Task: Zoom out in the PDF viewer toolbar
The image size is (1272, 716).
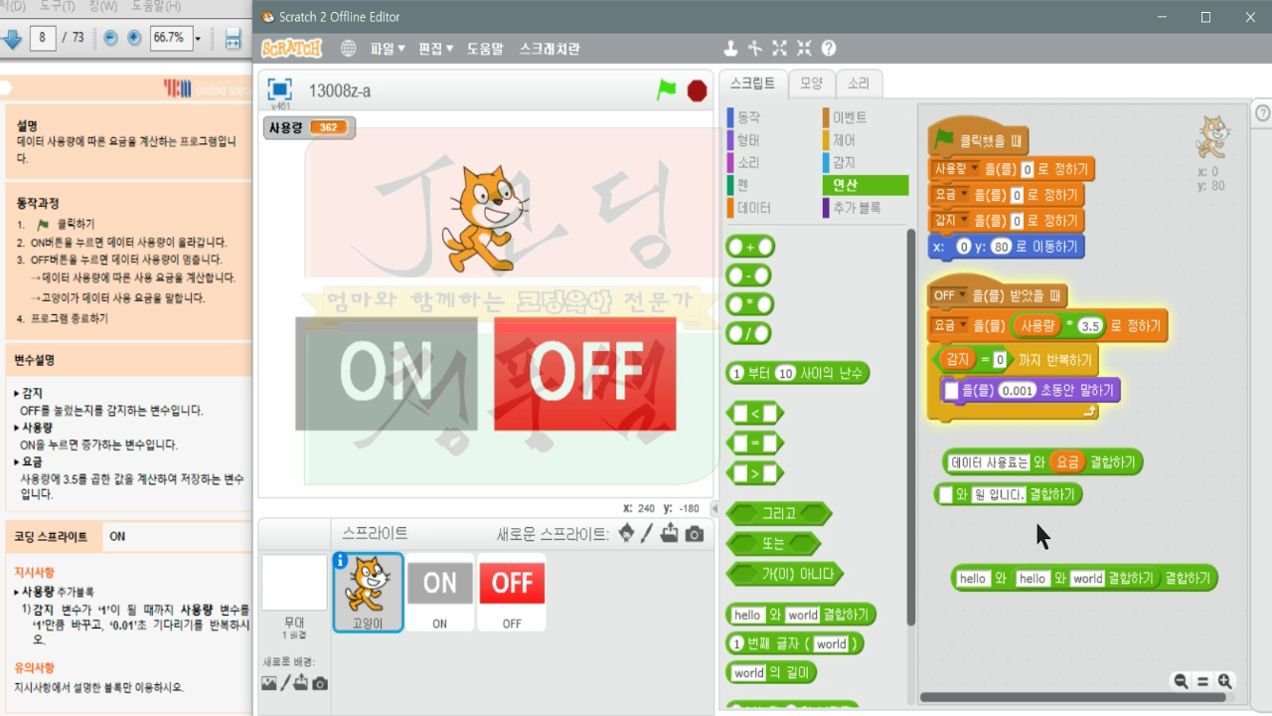Action: coord(109,38)
